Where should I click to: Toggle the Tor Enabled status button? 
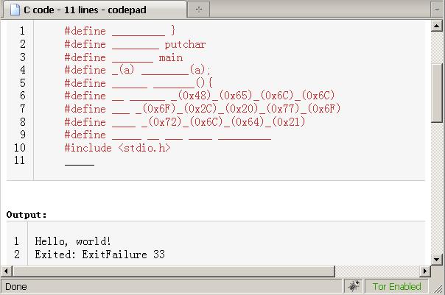[x=396, y=286]
